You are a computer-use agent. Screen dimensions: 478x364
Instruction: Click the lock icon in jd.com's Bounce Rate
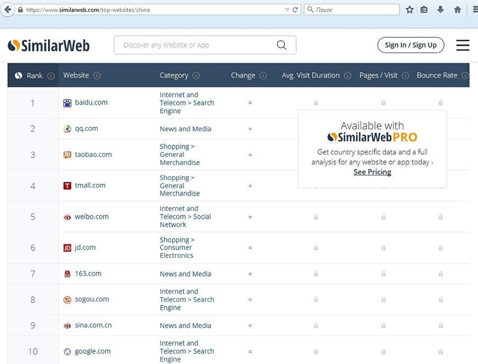pos(440,248)
